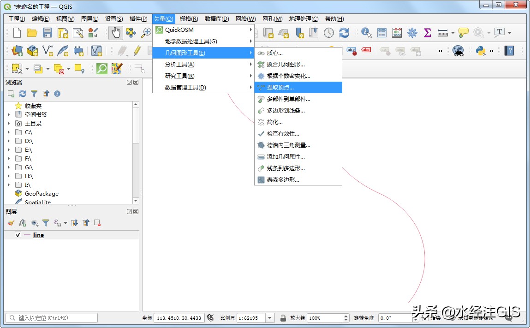530x328 pixels.
Task: Show more toolbar items chevron
Action: click(x=440, y=51)
